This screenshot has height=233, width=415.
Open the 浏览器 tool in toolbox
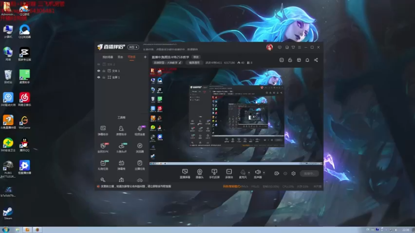tap(140, 148)
